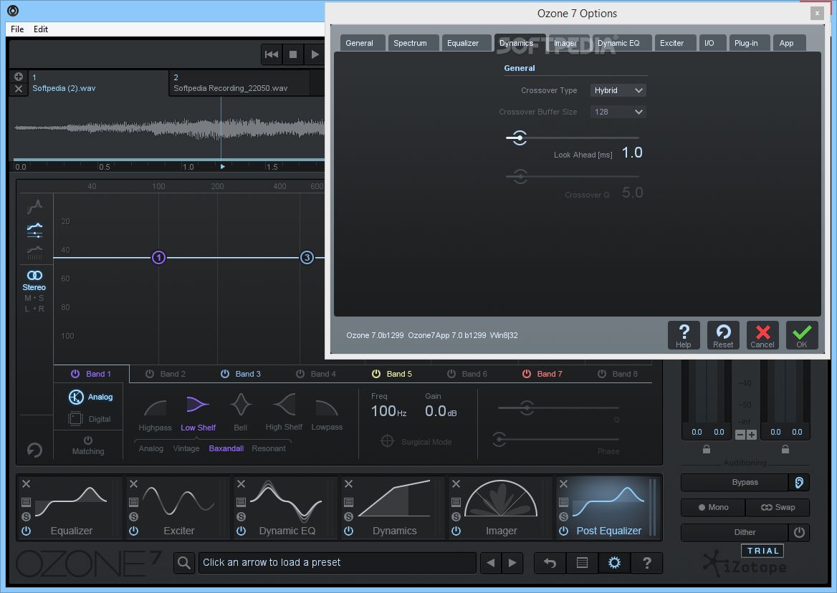Screen dimensions: 837x593
Task: Click Cancel in Ozone 7 Options
Action: click(762, 335)
